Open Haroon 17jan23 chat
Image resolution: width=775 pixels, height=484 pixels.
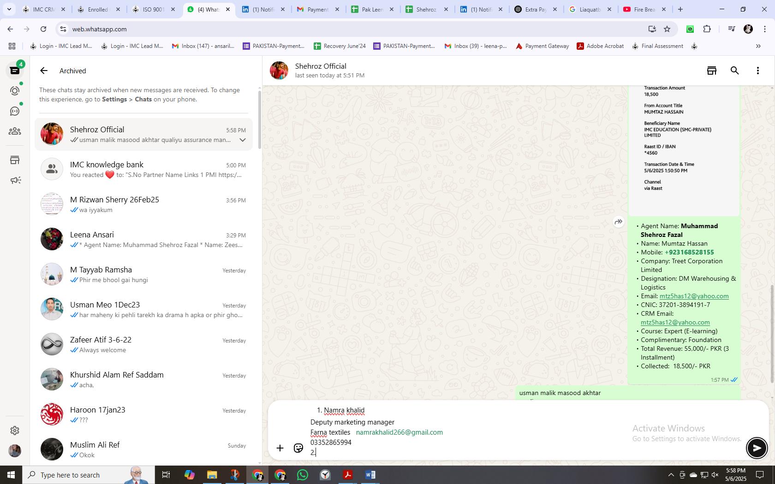[143, 414]
